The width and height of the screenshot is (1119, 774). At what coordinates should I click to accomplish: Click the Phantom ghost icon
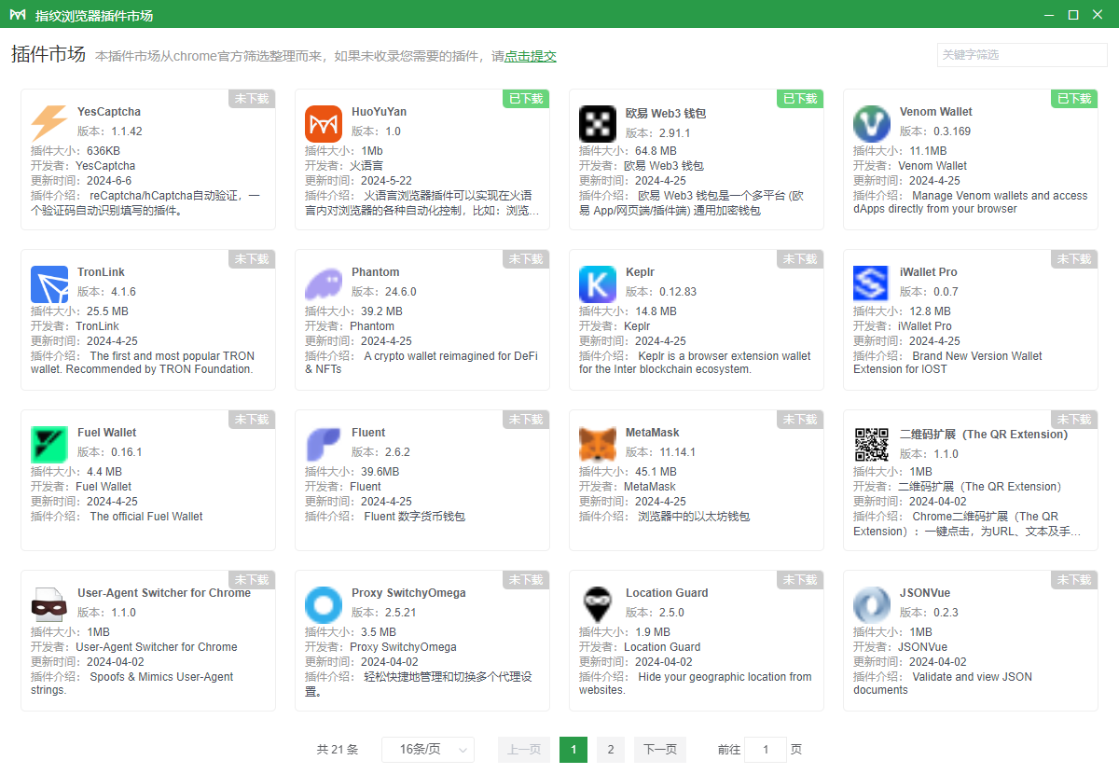(x=324, y=284)
